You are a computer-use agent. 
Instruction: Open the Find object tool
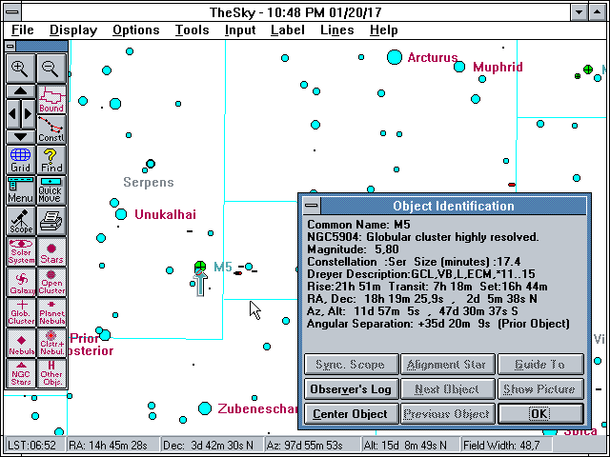point(51,160)
